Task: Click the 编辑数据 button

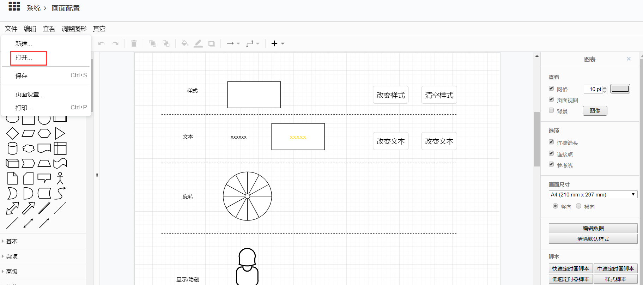Action: (593, 228)
